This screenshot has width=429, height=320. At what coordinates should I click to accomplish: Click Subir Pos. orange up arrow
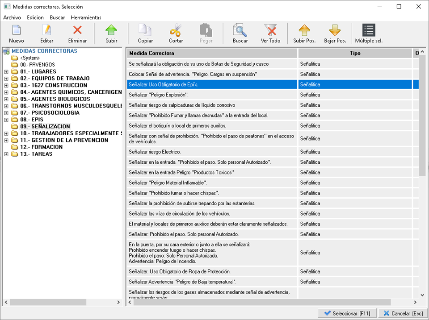(304, 31)
